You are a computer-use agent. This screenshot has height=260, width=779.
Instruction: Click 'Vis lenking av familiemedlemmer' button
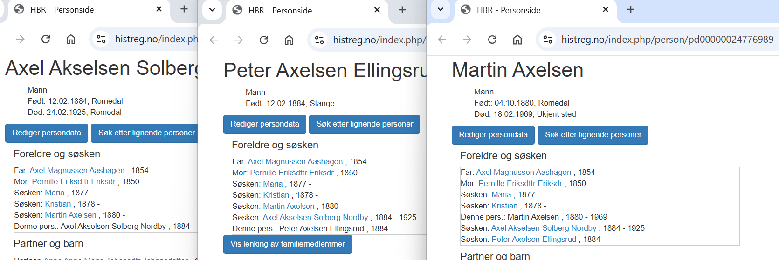pyautogui.click(x=287, y=244)
